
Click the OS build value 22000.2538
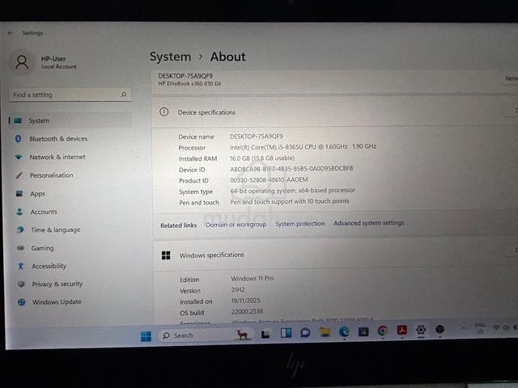tap(247, 311)
